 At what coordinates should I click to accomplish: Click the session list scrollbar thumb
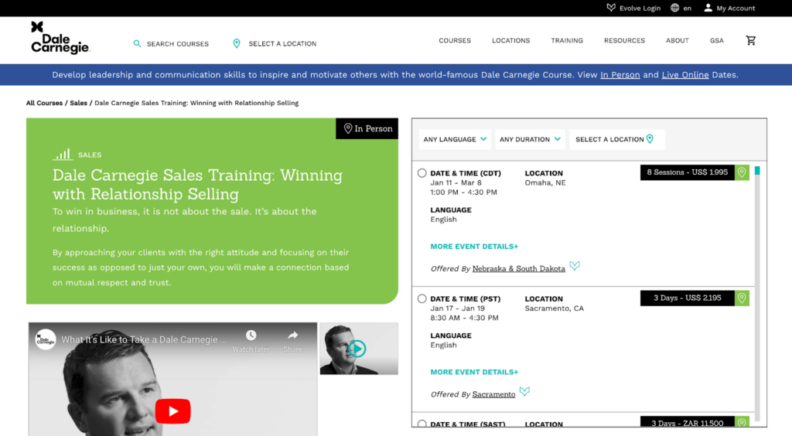[x=757, y=171]
